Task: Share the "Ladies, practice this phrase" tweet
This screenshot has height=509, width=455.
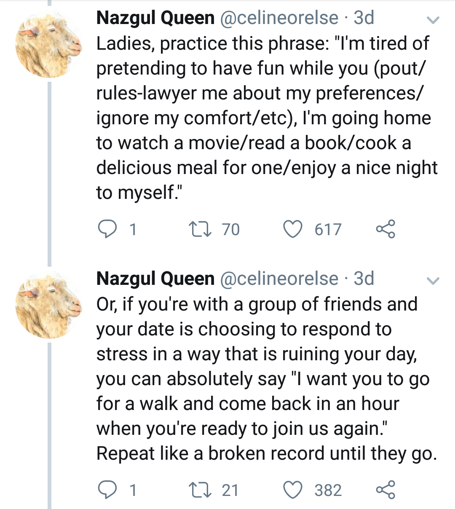Action: tap(385, 229)
